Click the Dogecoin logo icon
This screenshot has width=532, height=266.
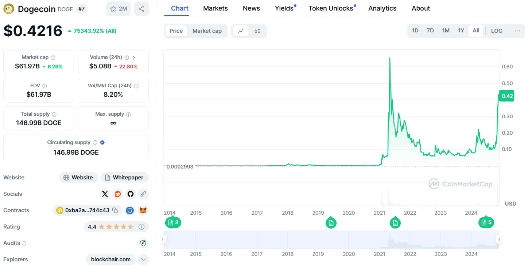(9, 9)
